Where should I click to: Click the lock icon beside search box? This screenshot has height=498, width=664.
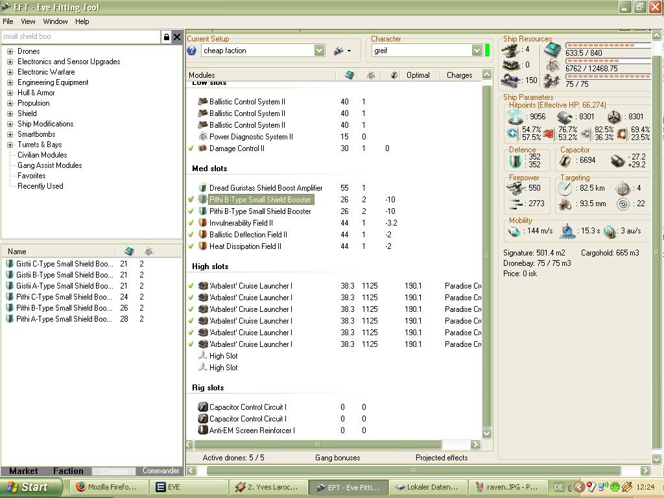click(167, 37)
